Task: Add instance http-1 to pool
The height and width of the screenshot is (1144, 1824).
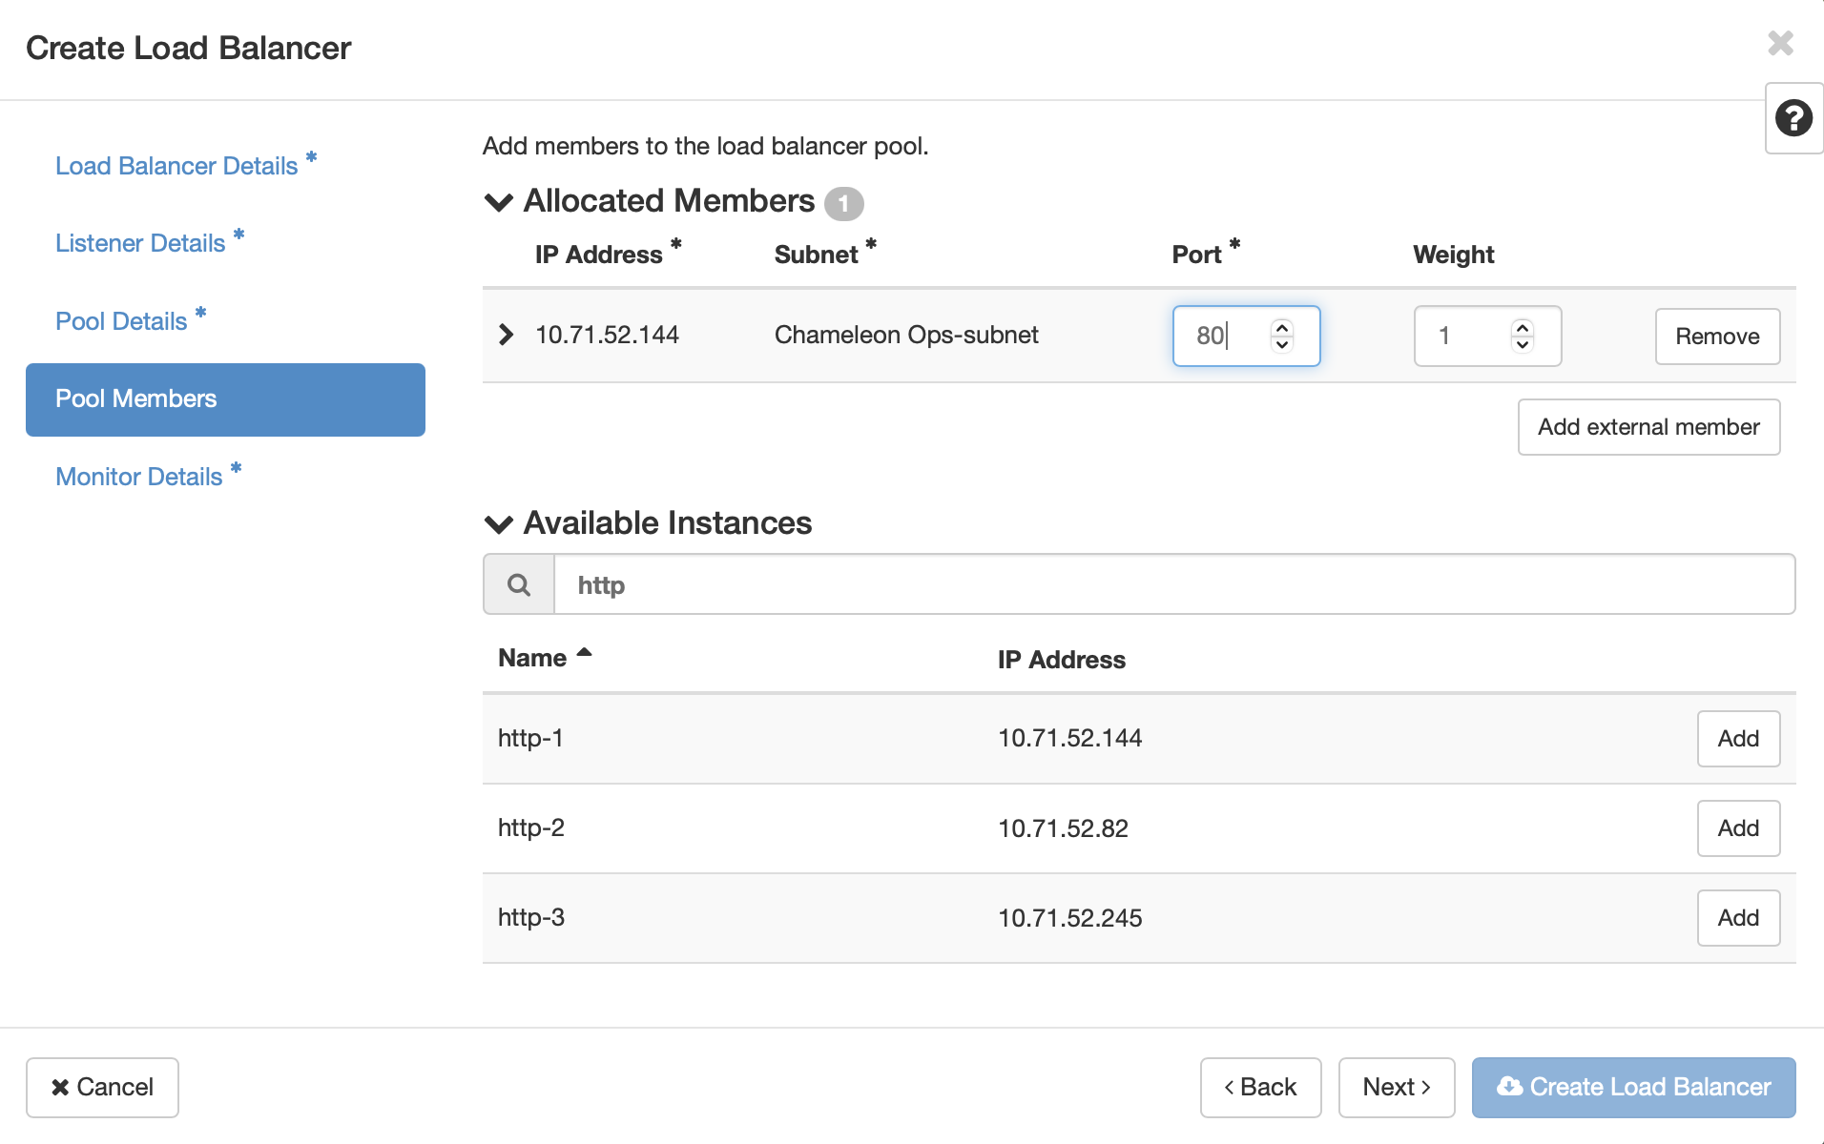Action: point(1738,739)
